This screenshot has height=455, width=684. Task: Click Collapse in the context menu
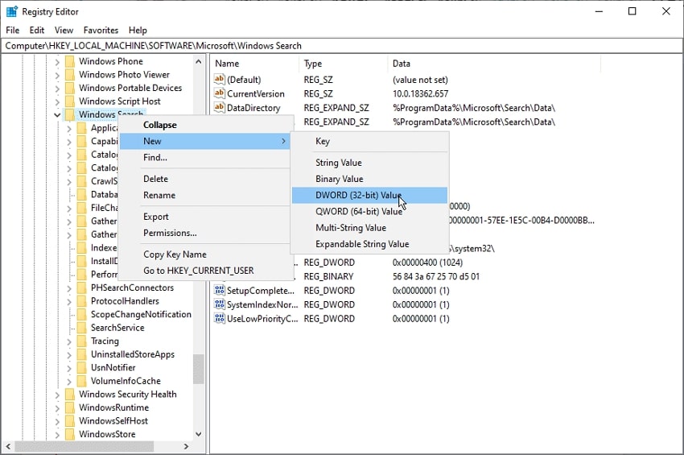pos(205,125)
